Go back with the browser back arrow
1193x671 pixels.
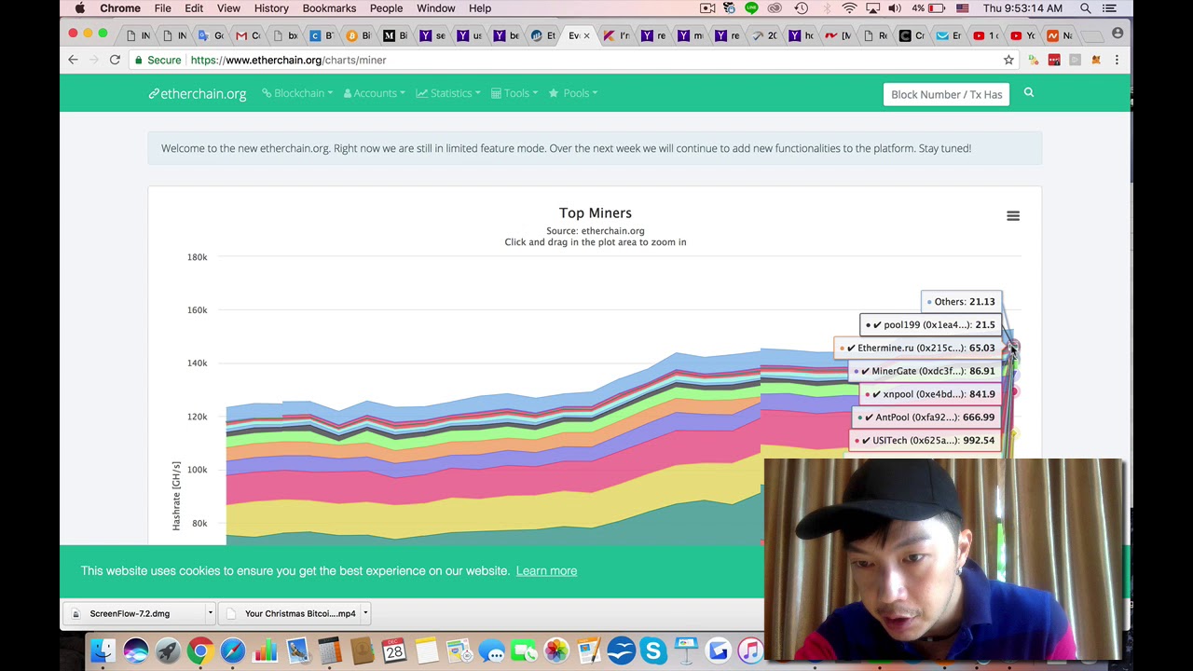coord(73,60)
